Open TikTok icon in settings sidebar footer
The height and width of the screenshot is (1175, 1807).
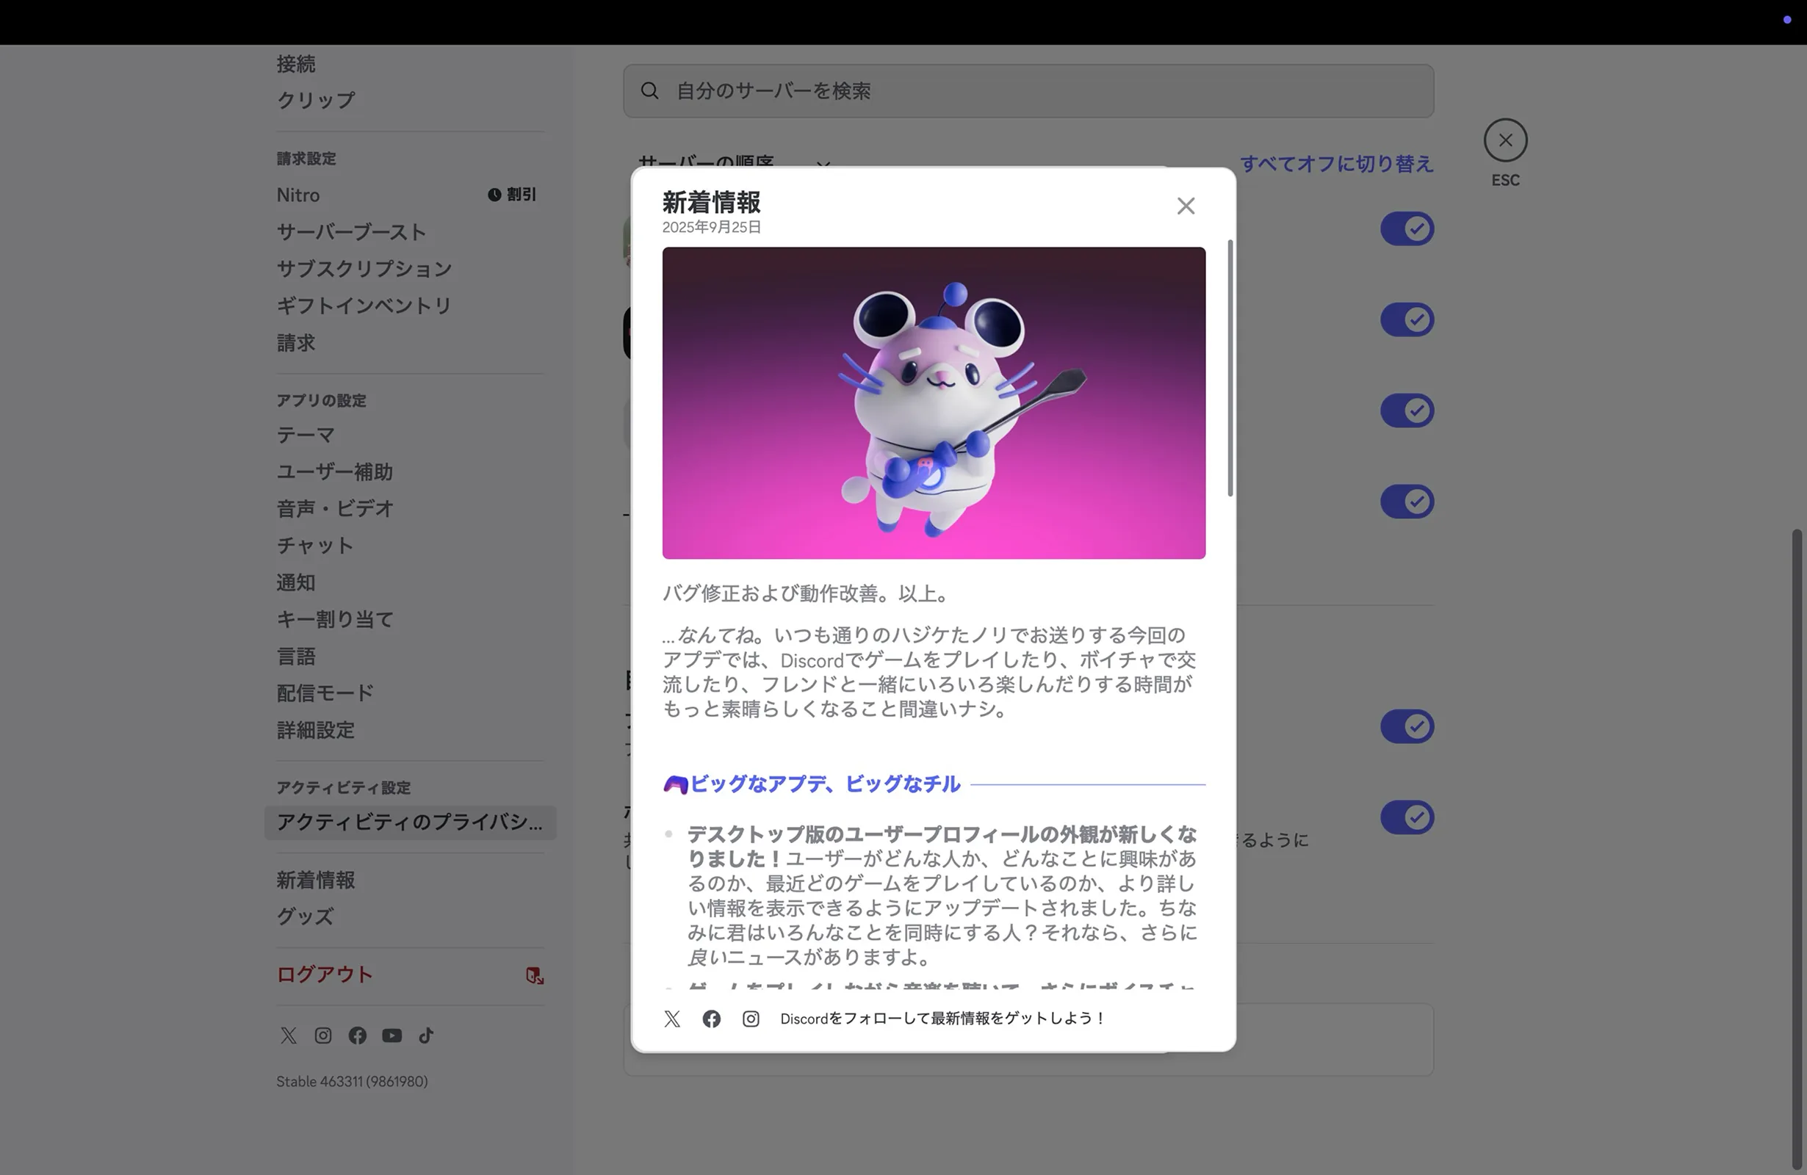(426, 1035)
